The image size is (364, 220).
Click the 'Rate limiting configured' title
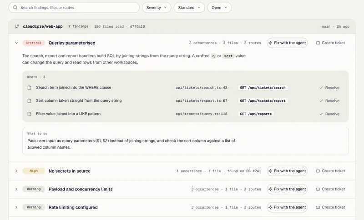coord(73,207)
